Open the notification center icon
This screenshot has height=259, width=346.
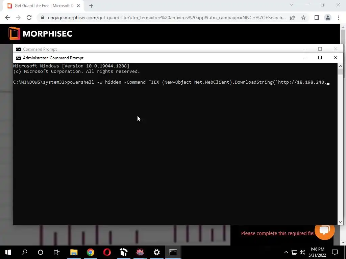tap(335, 252)
